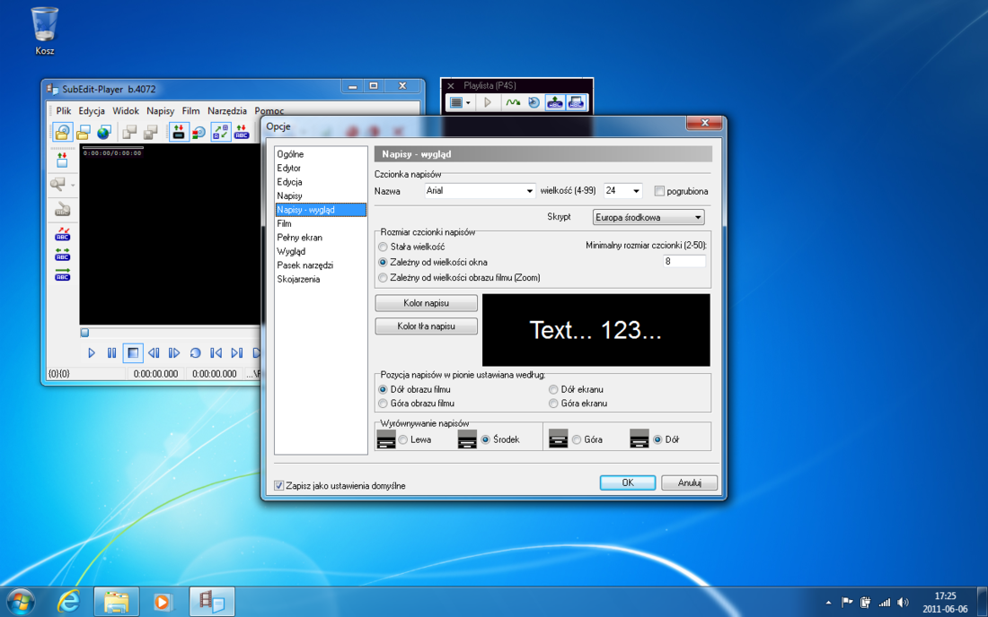This screenshot has height=617, width=988.
Task: Skip to the previous item in player
Action: coord(216,352)
